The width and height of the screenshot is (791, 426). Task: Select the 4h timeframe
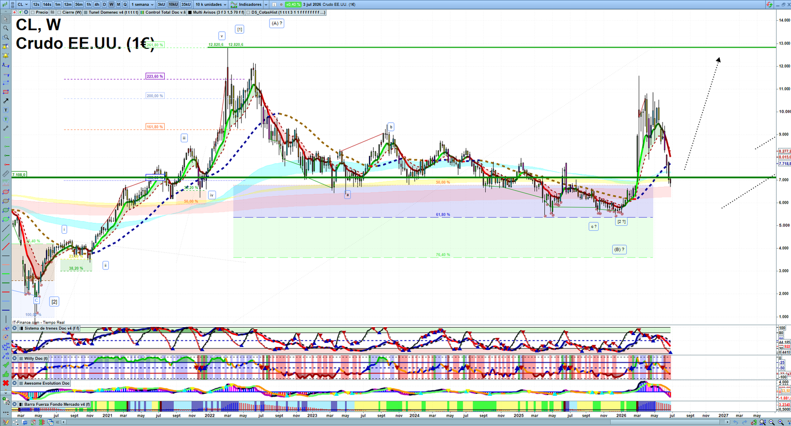97,4
